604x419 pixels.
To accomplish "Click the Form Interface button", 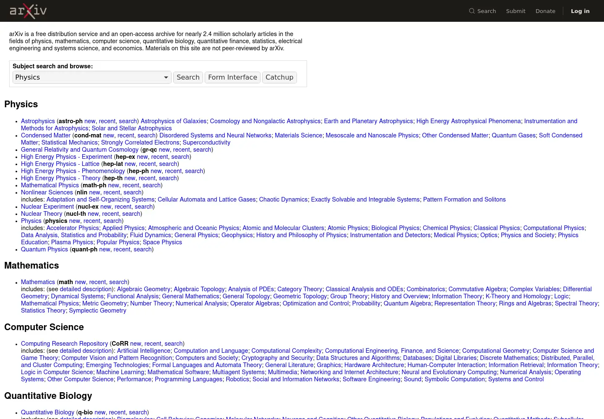I will (x=232, y=78).
